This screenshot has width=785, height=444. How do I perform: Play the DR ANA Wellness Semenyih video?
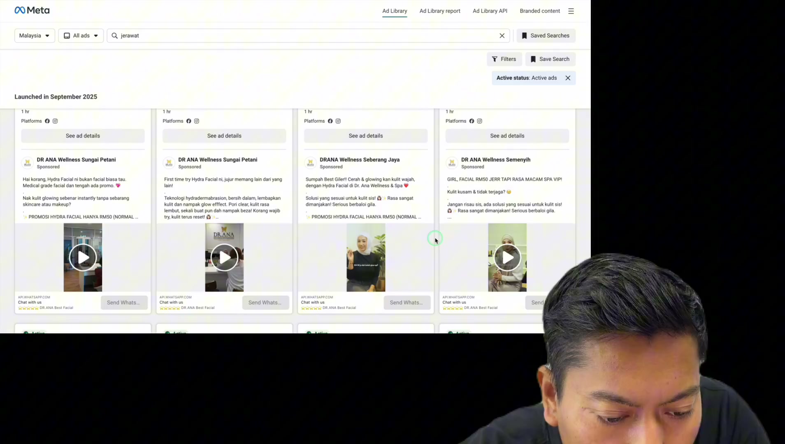click(x=507, y=257)
